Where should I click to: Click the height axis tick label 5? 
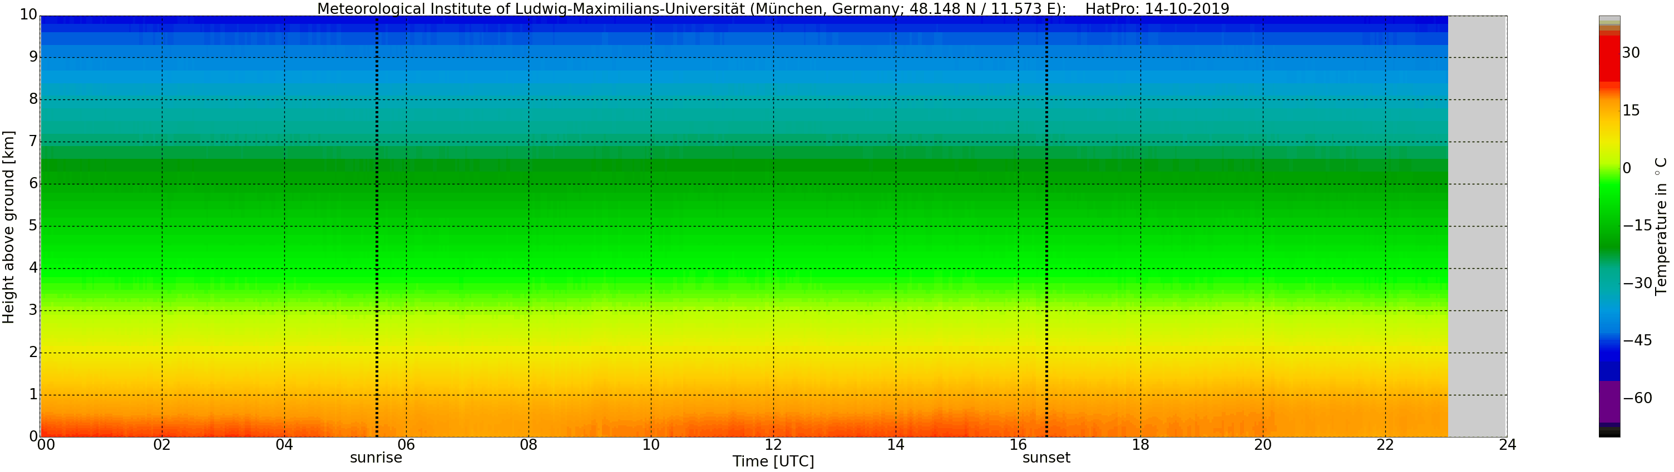pos(33,225)
